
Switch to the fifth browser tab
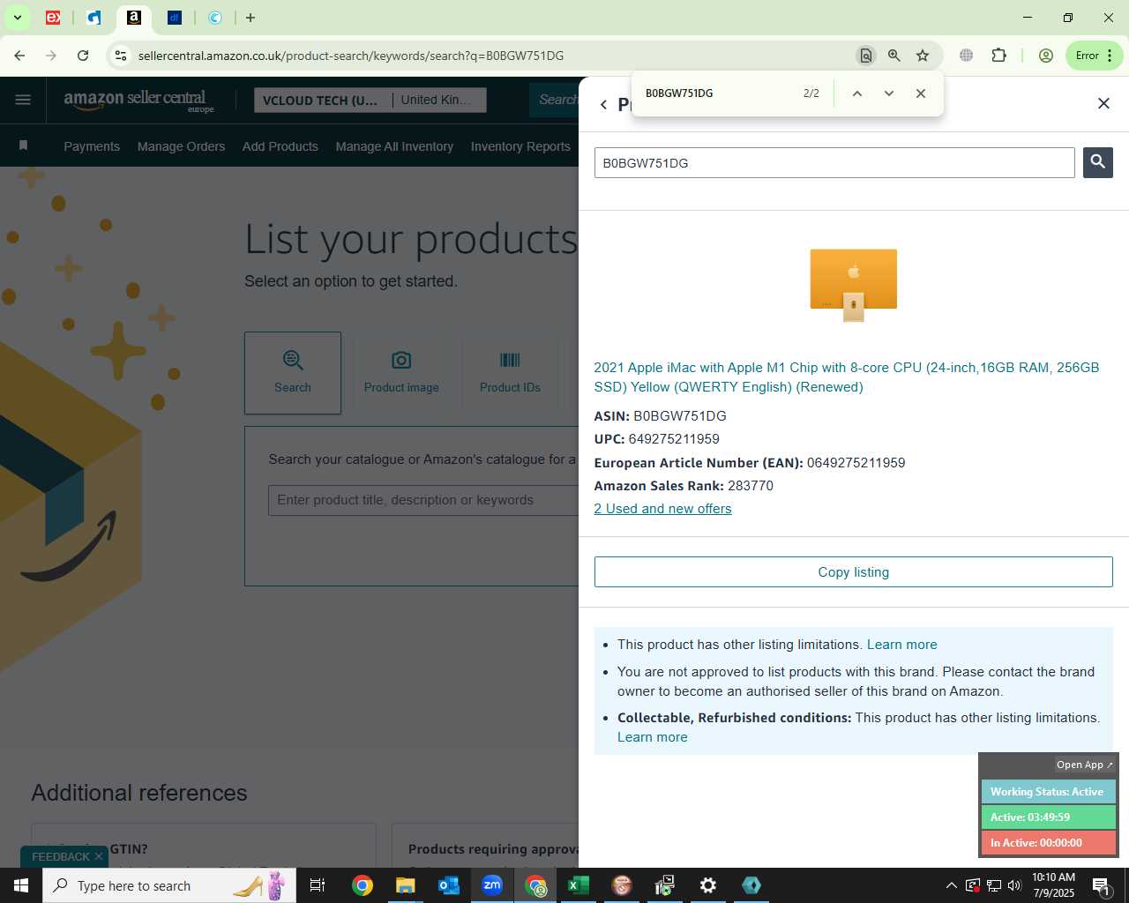215,18
